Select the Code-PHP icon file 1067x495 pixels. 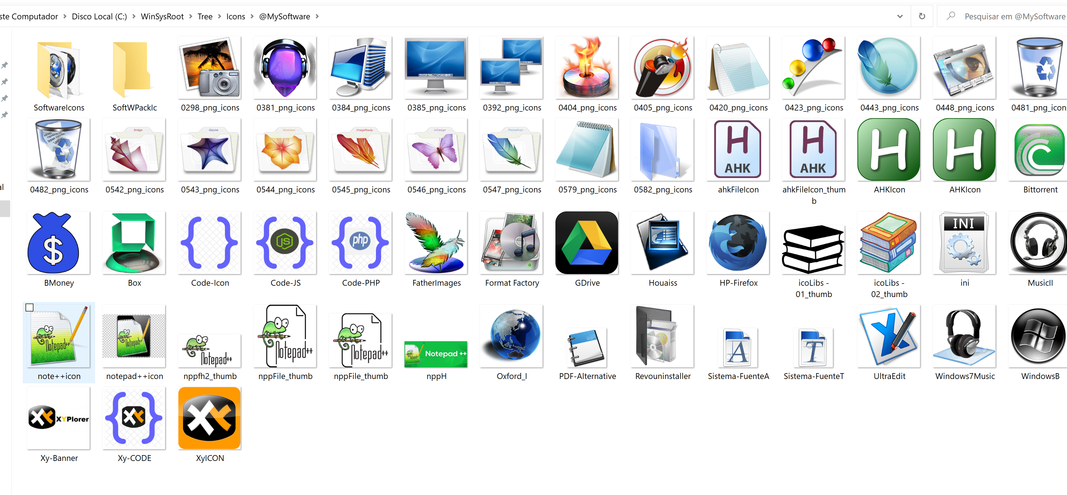click(360, 243)
